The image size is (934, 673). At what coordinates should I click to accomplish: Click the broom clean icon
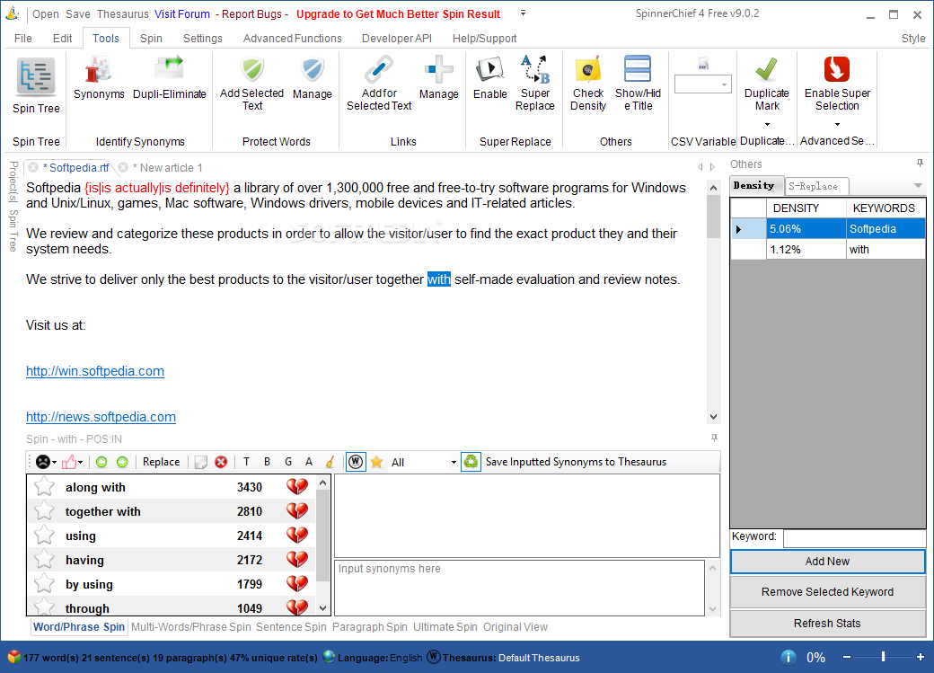click(x=330, y=462)
